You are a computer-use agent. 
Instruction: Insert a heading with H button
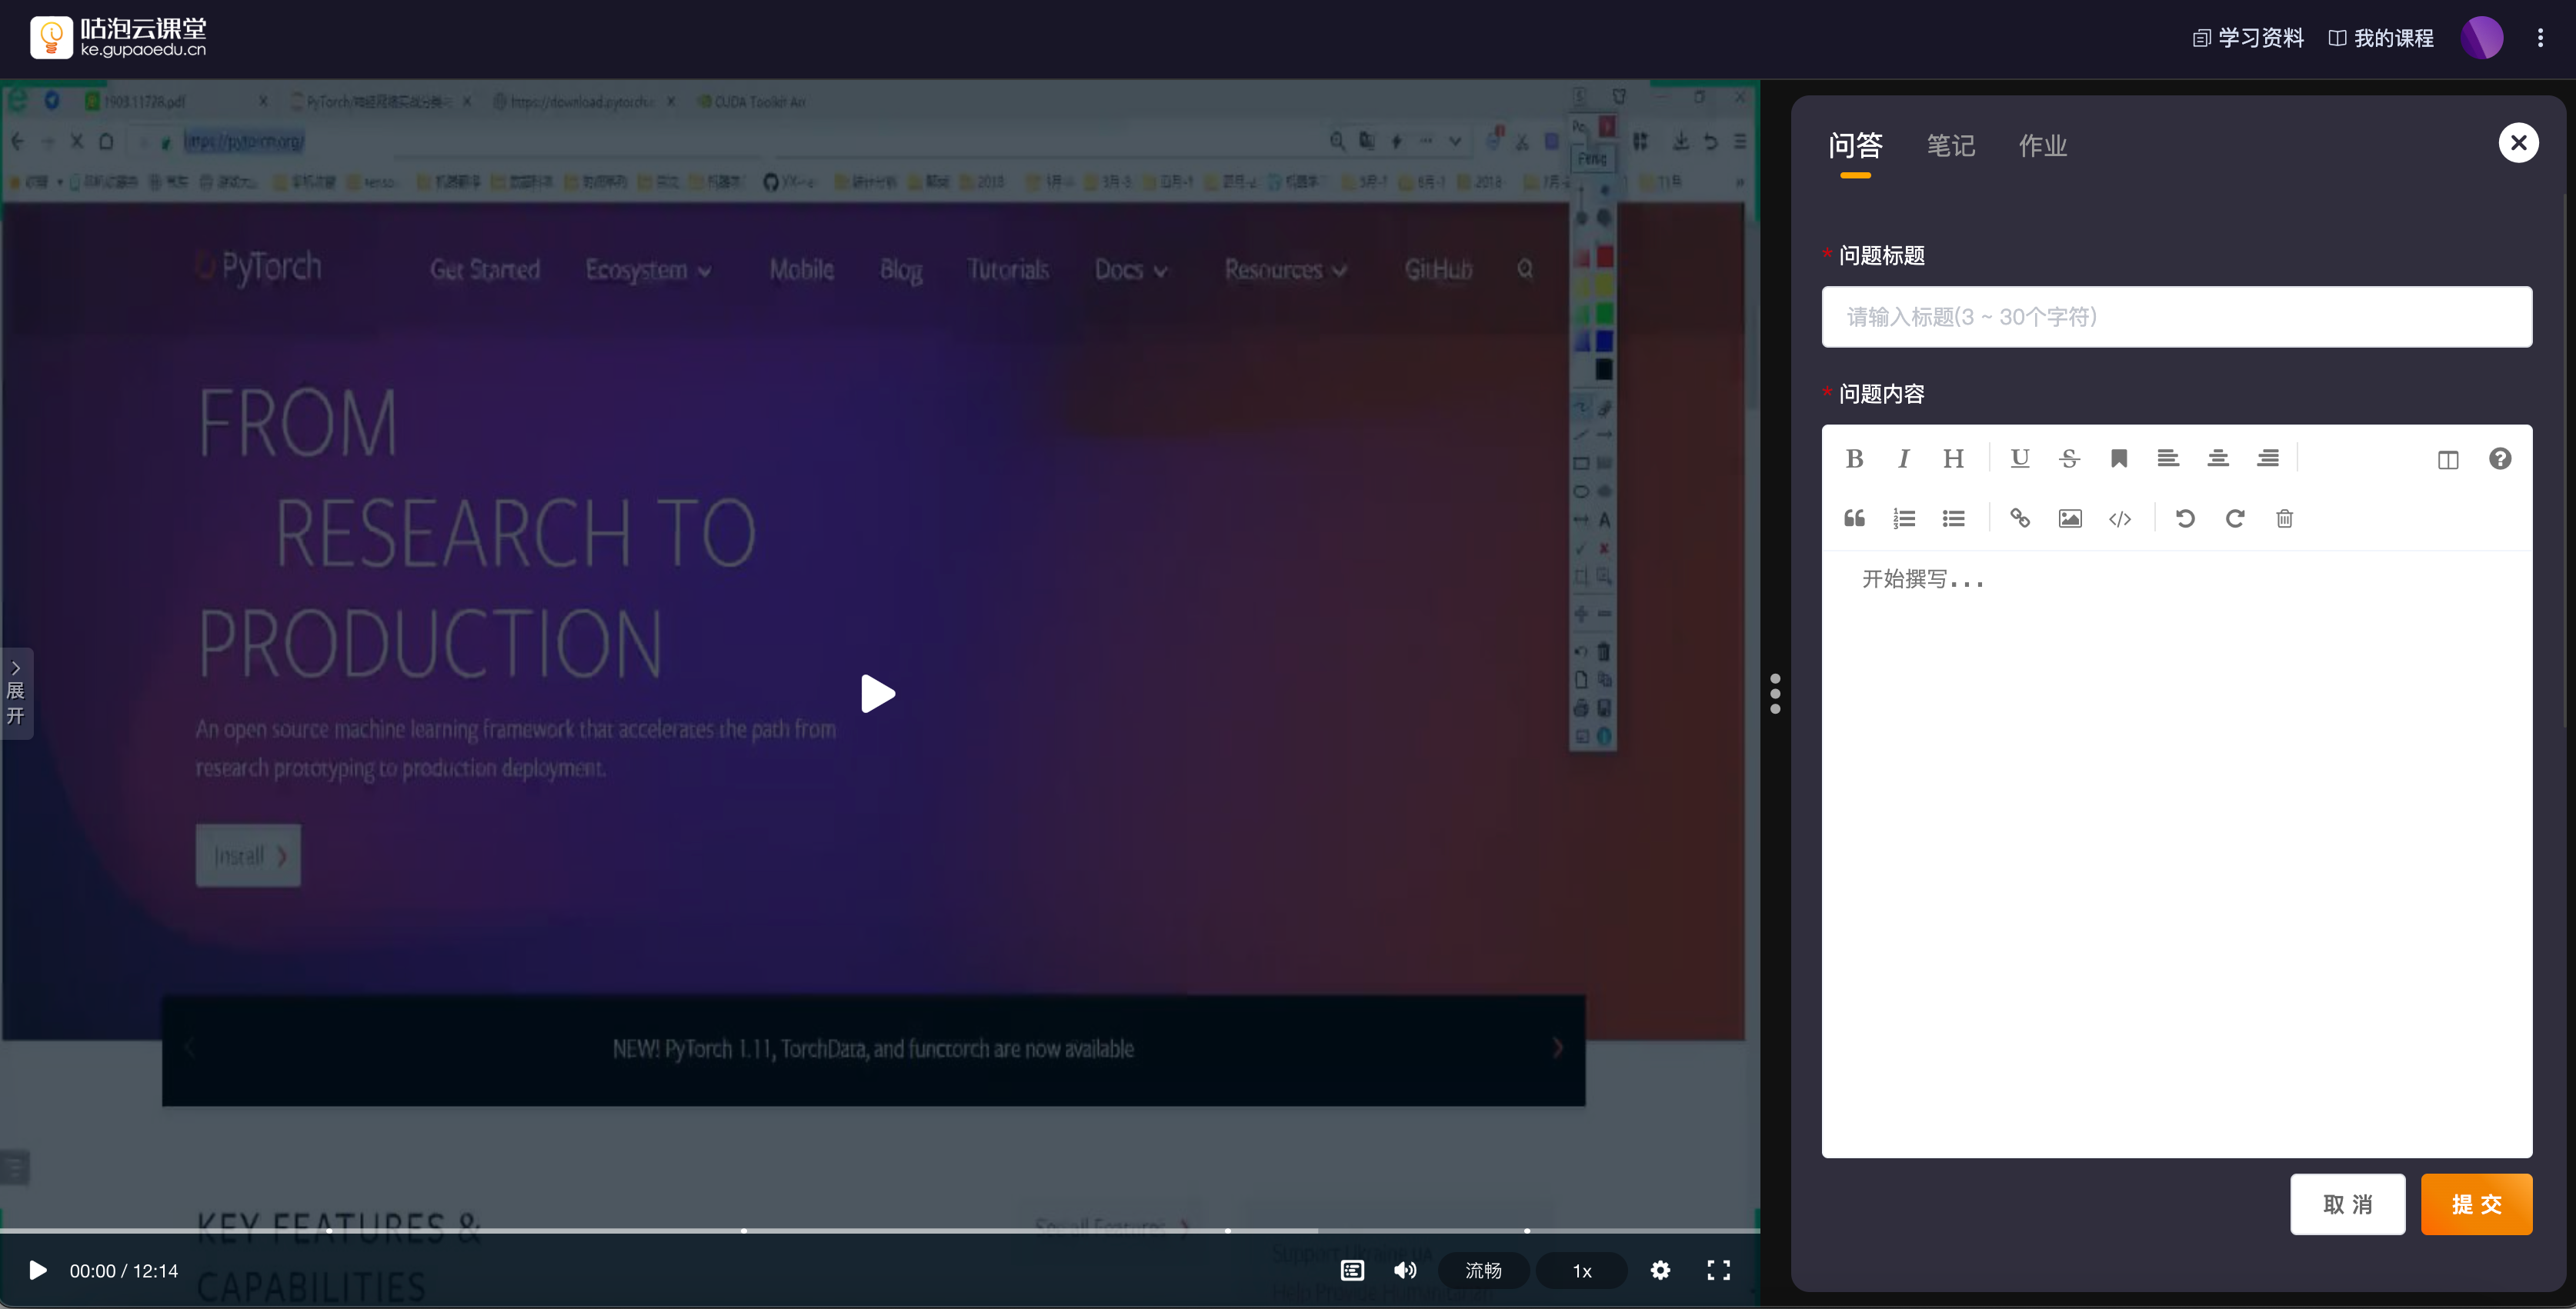point(1953,458)
